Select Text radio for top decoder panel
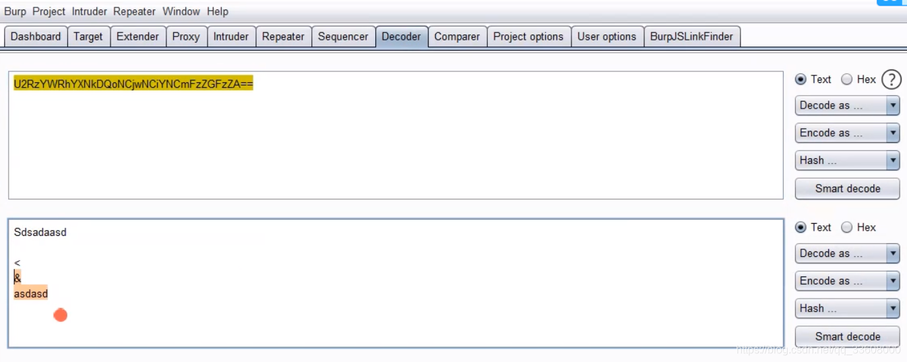907x362 pixels. tap(801, 80)
